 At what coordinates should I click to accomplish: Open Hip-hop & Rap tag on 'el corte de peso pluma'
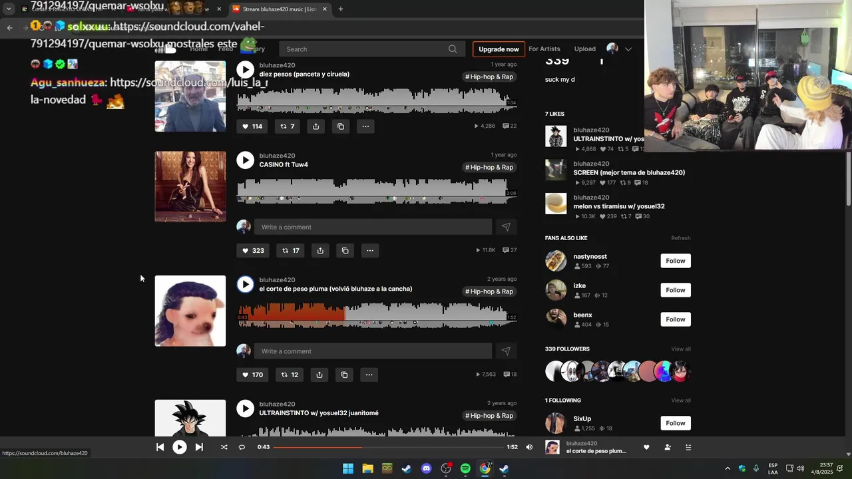click(x=489, y=291)
